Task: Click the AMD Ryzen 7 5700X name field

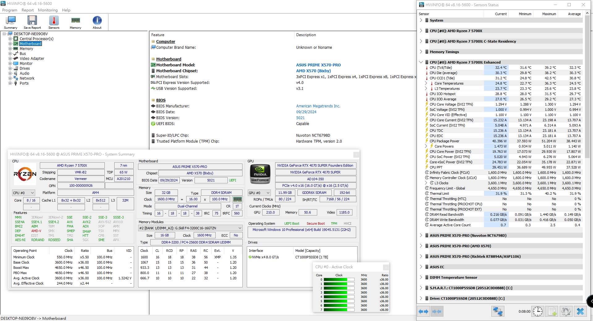Action: 72,166
